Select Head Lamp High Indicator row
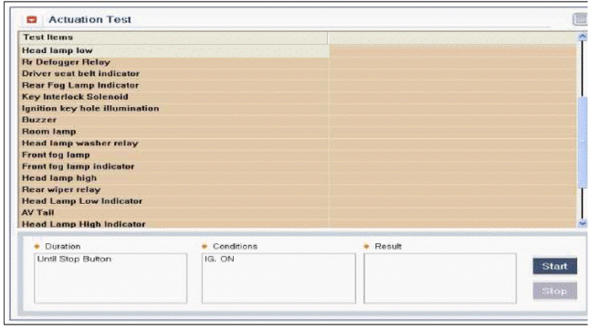Viewport: 591px width, 331px height. (x=298, y=223)
